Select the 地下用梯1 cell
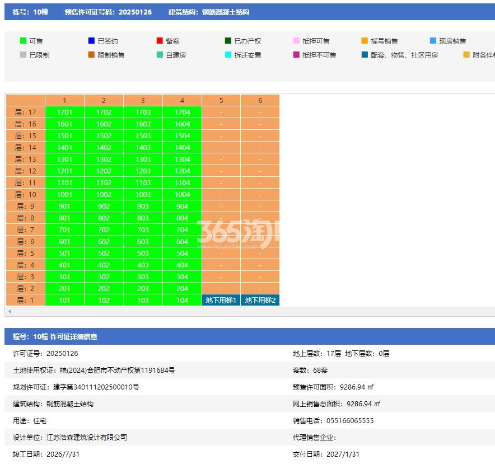 click(x=221, y=300)
